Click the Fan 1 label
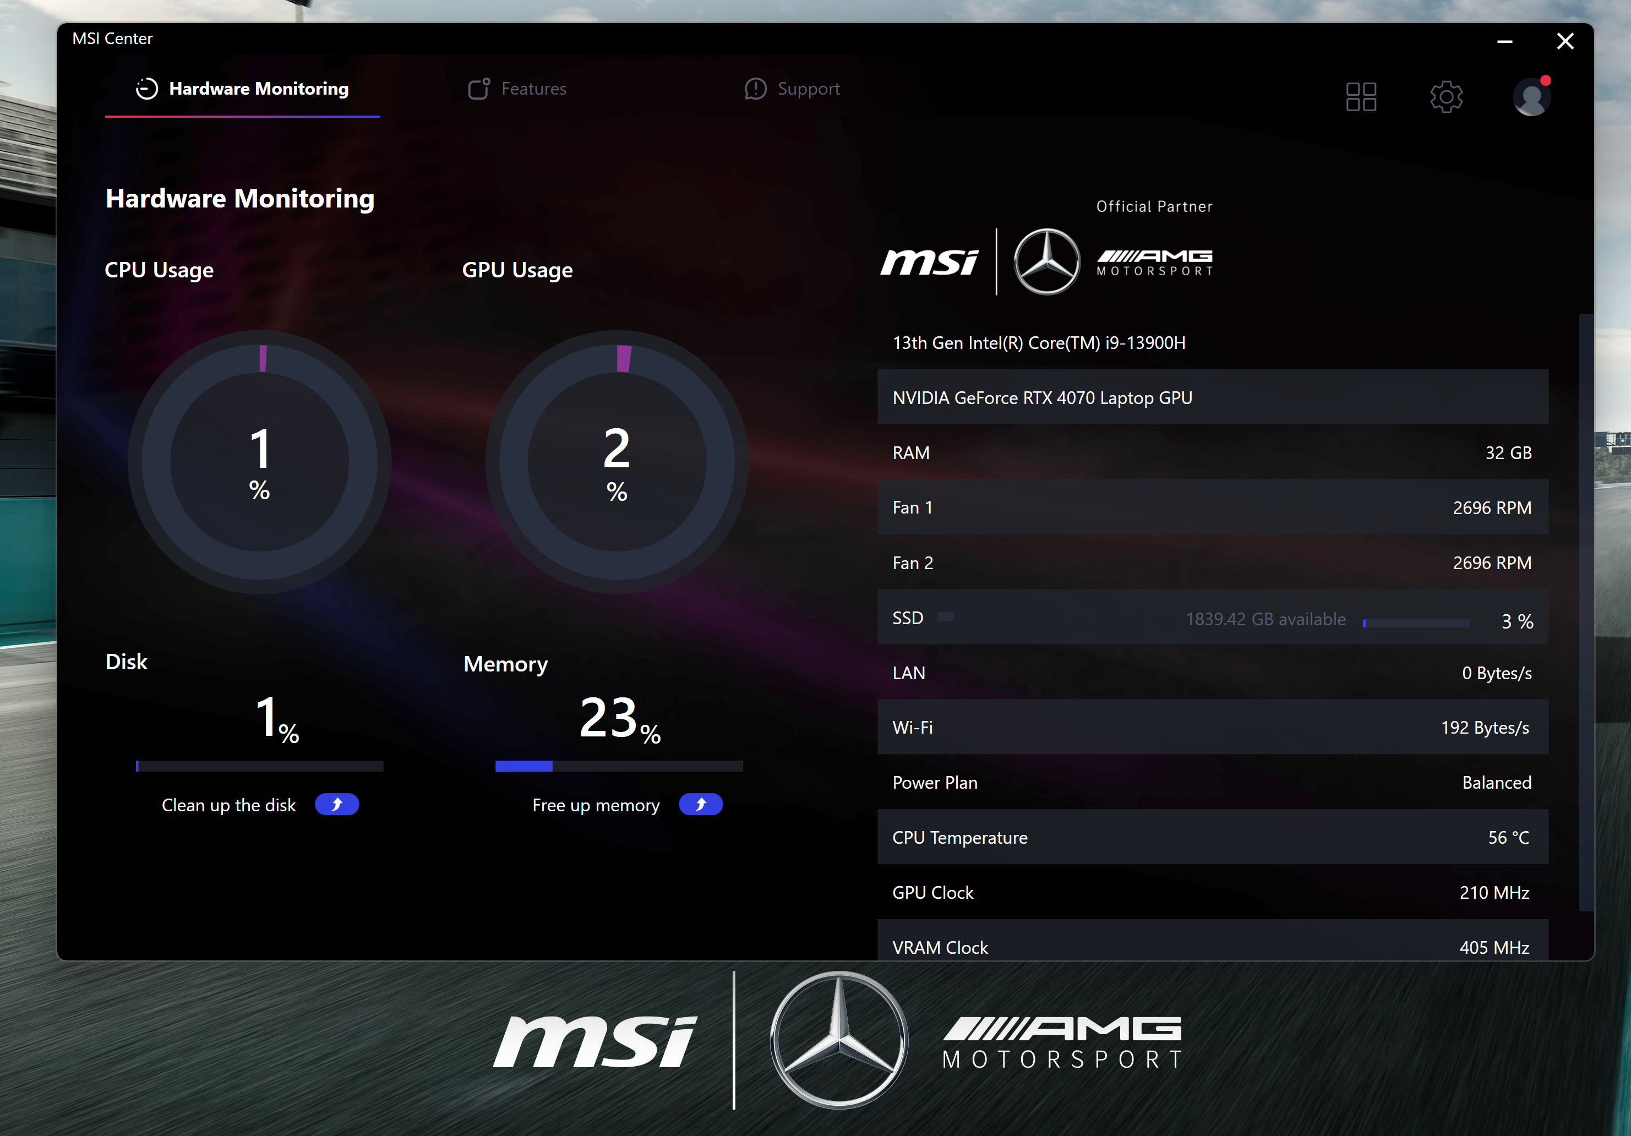Viewport: 1631px width, 1136px height. pos(912,508)
